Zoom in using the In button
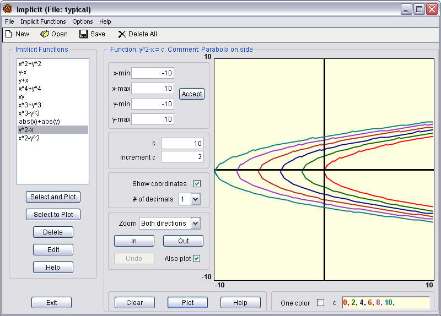The height and width of the screenshot is (316, 441). pyautogui.click(x=134, y=241)
